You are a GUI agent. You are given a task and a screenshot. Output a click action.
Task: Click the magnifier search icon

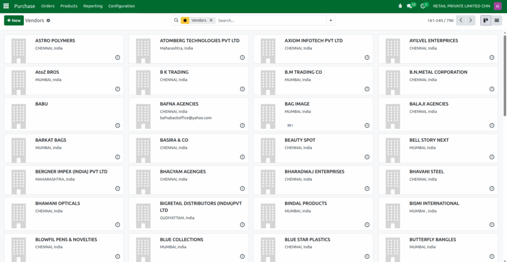176,20
